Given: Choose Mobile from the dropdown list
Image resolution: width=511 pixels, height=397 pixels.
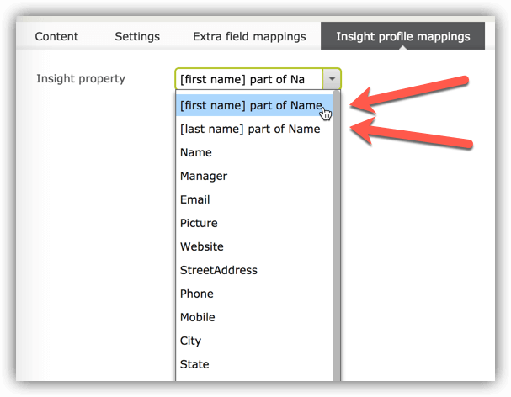Looking at the screenshot, I should (198, 317).
